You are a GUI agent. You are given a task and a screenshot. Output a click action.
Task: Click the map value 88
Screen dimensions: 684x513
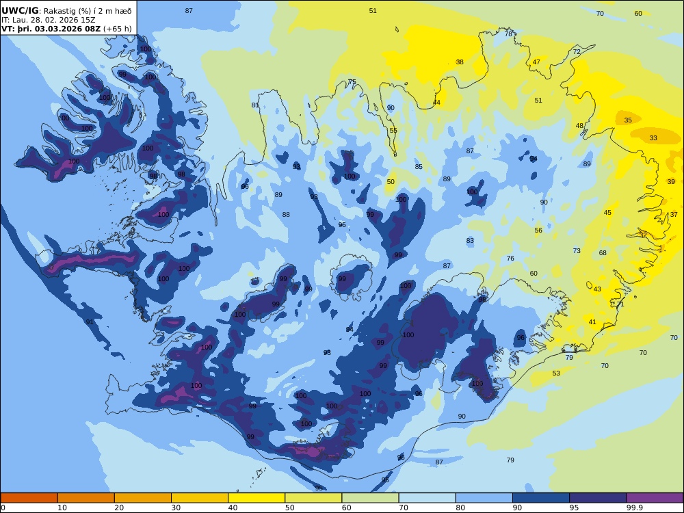coord(286,214)
